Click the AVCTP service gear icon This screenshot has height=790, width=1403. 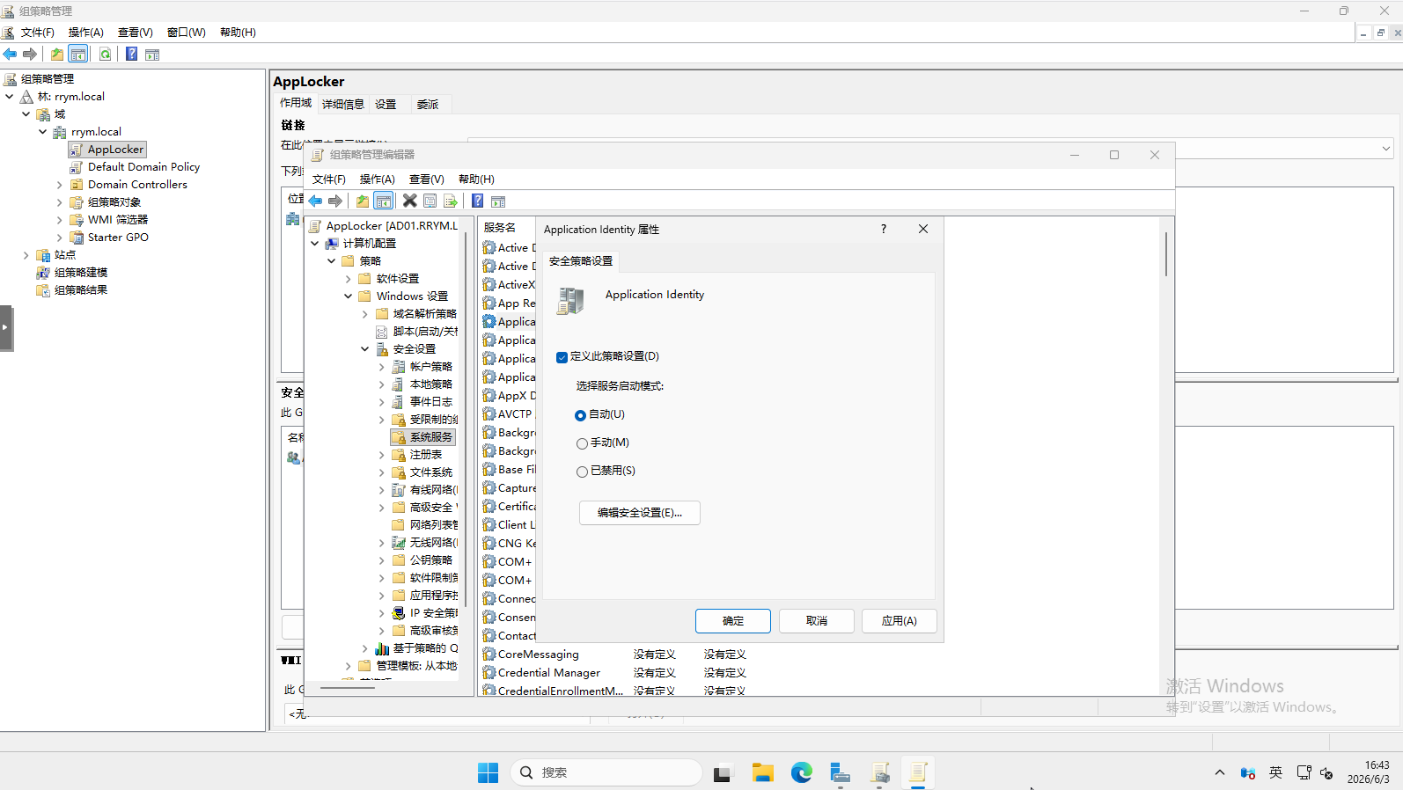click(489, 414)
